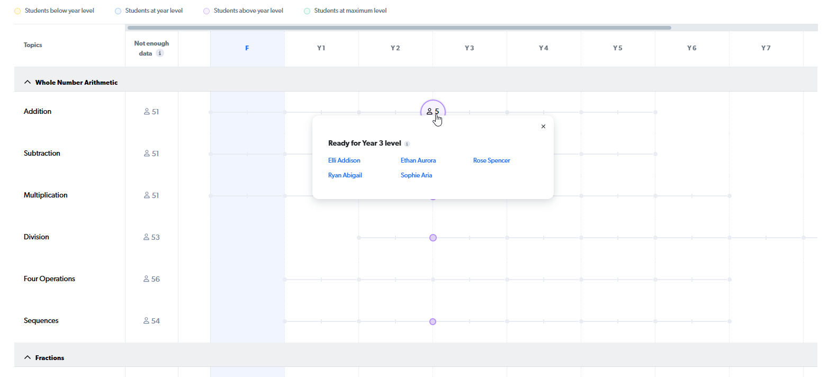Select the F year level column header

point(247,48)
